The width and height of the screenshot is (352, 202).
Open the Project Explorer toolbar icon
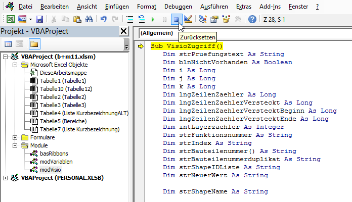pos(203,19)
